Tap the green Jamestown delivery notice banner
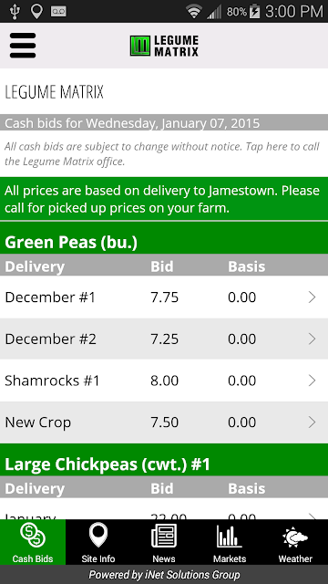This screenshot has height=584, width=328. click(x=164, y=199)
